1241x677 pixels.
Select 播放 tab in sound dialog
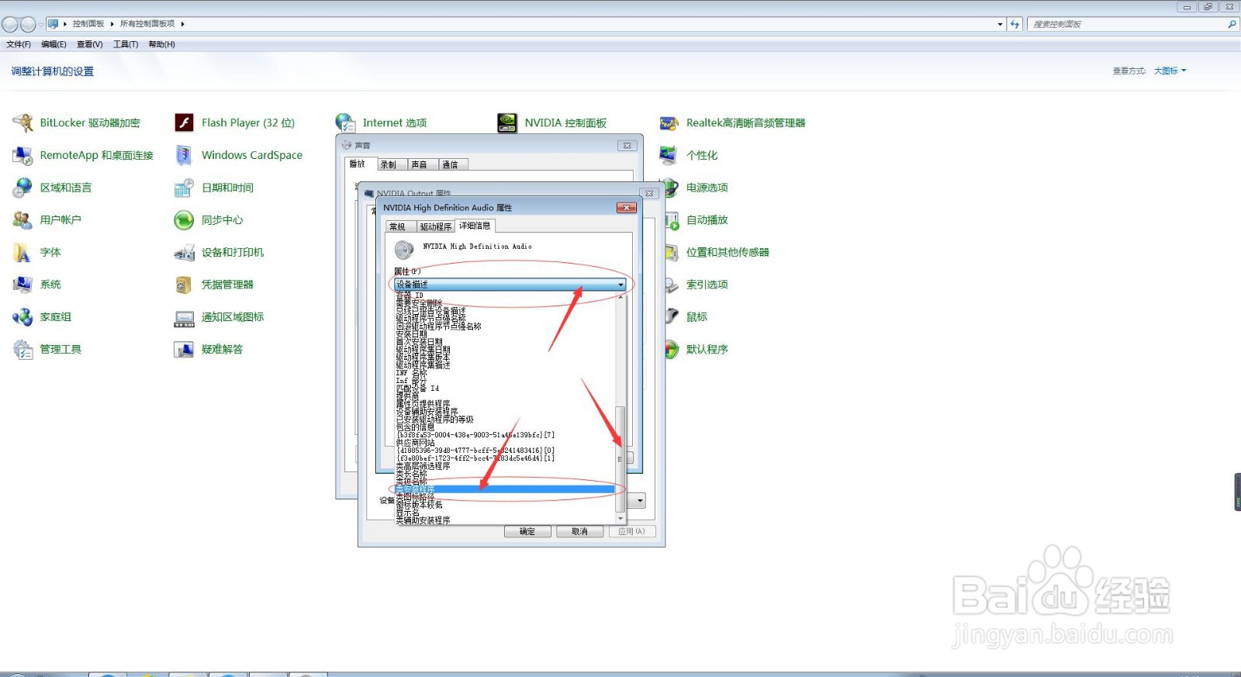(359, 164)
